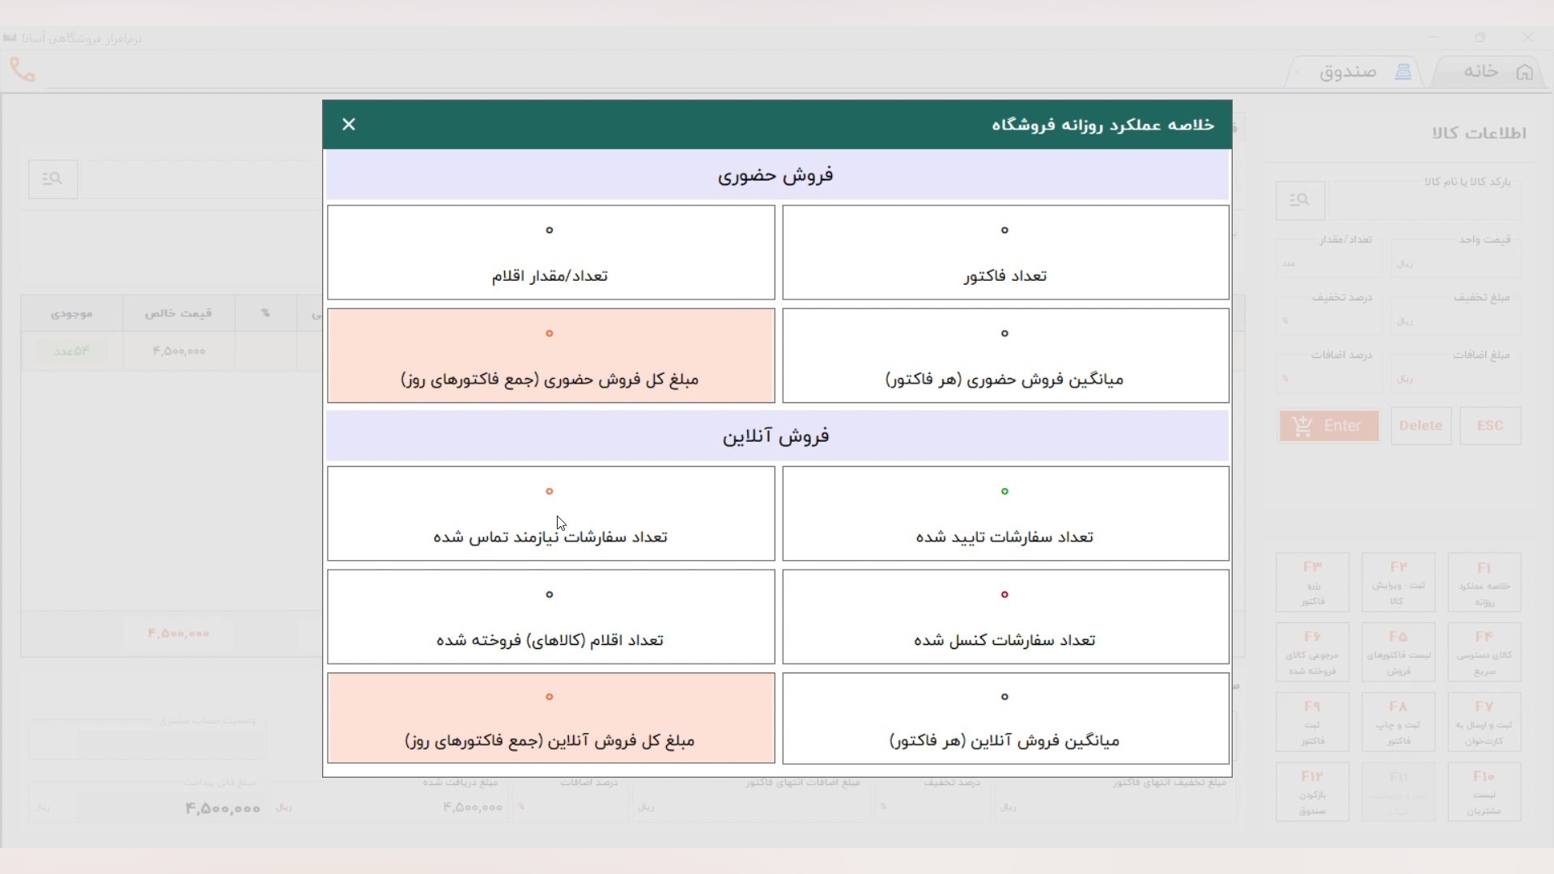Viewport: 1554px width, 874px height.
Task: Click the cash register icon on the صندوق tab
Action: (x=1403, y=72)
